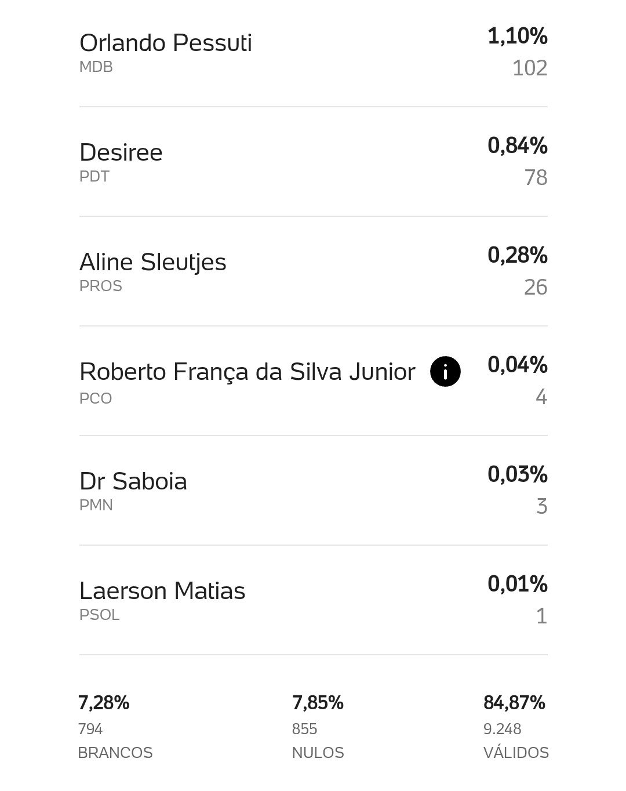Click the 1,10% percentage for Orlando Pessuti

point(518,36)
